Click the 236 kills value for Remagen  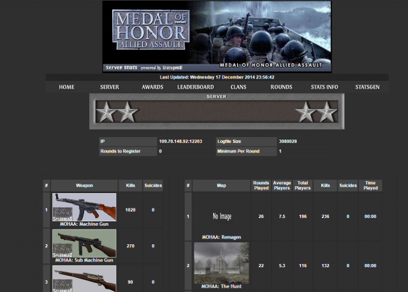click(325, 217)
